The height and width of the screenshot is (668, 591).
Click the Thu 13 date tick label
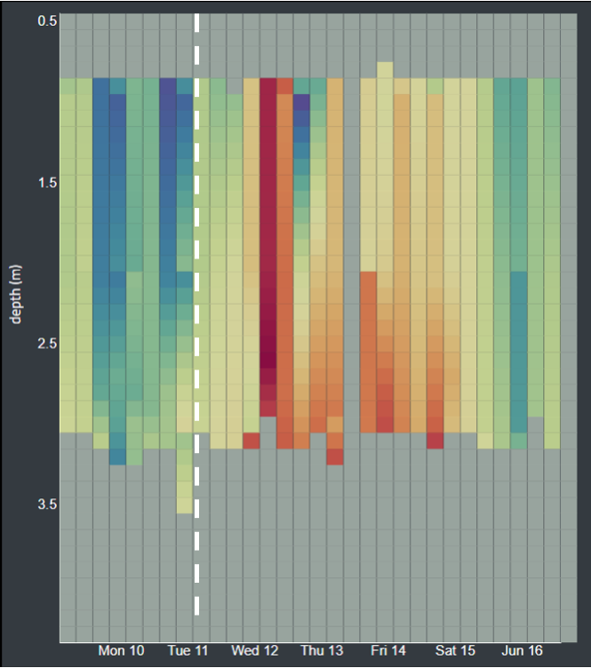(322, 651)
